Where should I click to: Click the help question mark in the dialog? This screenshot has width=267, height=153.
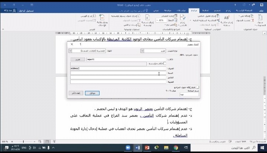pyautogui.click(x=81, y=44)
